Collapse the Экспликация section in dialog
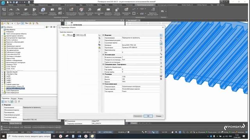Image resolution: width=250 pixels, height=140 pixels. tap(103, 54)
